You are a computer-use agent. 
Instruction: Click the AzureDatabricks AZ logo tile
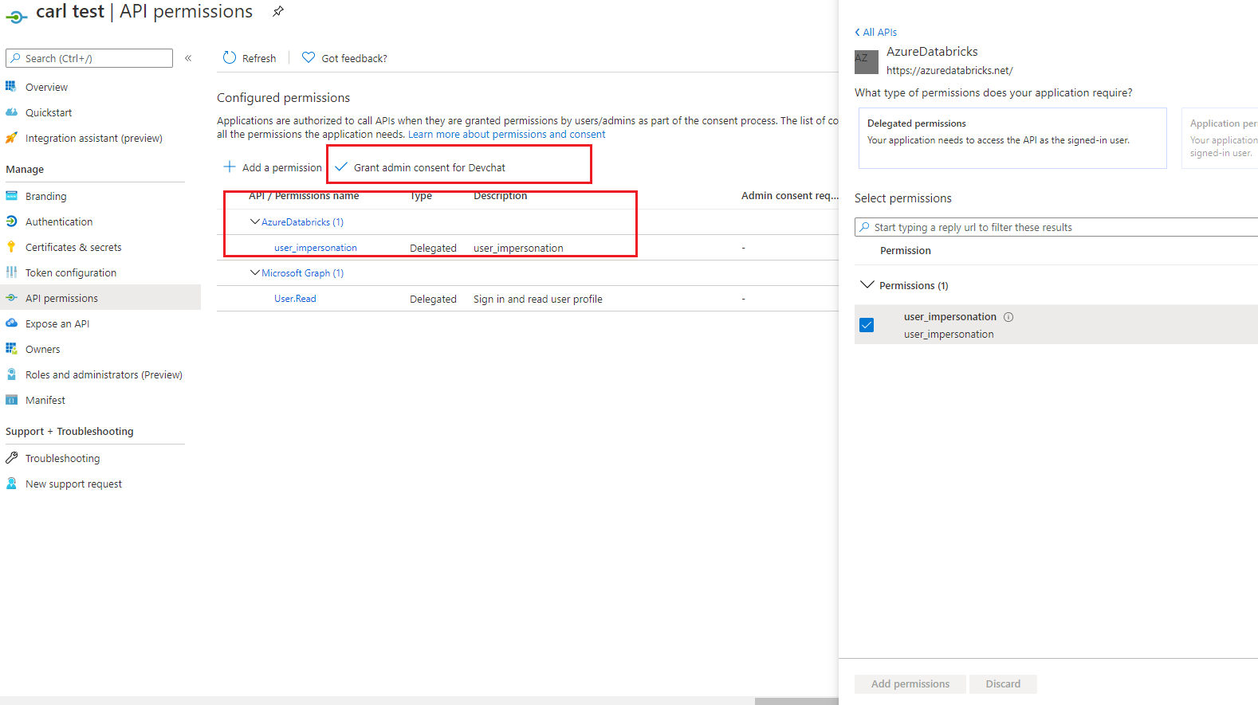(x=867, y=62)
